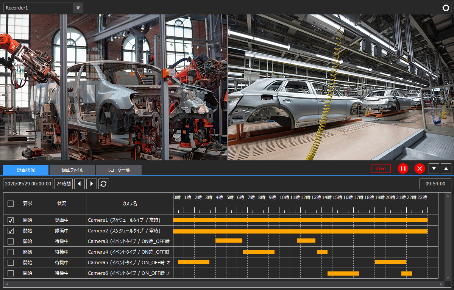Expand the panel using the up arrow
Screen dimensions: 454x290
click(446, 168)
